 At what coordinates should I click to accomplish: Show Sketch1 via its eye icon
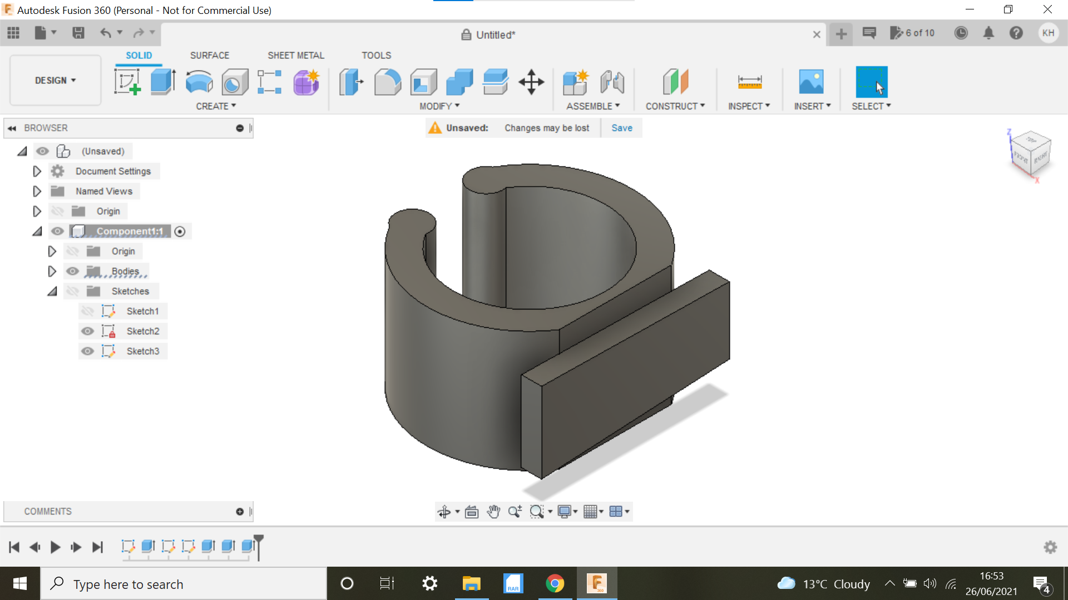(x=87, y=311)
